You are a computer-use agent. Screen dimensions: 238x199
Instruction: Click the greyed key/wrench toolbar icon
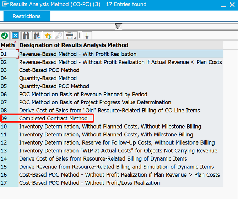point(59,36)
